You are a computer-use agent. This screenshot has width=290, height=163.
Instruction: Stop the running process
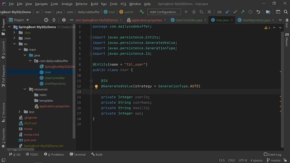pos(209,12)
